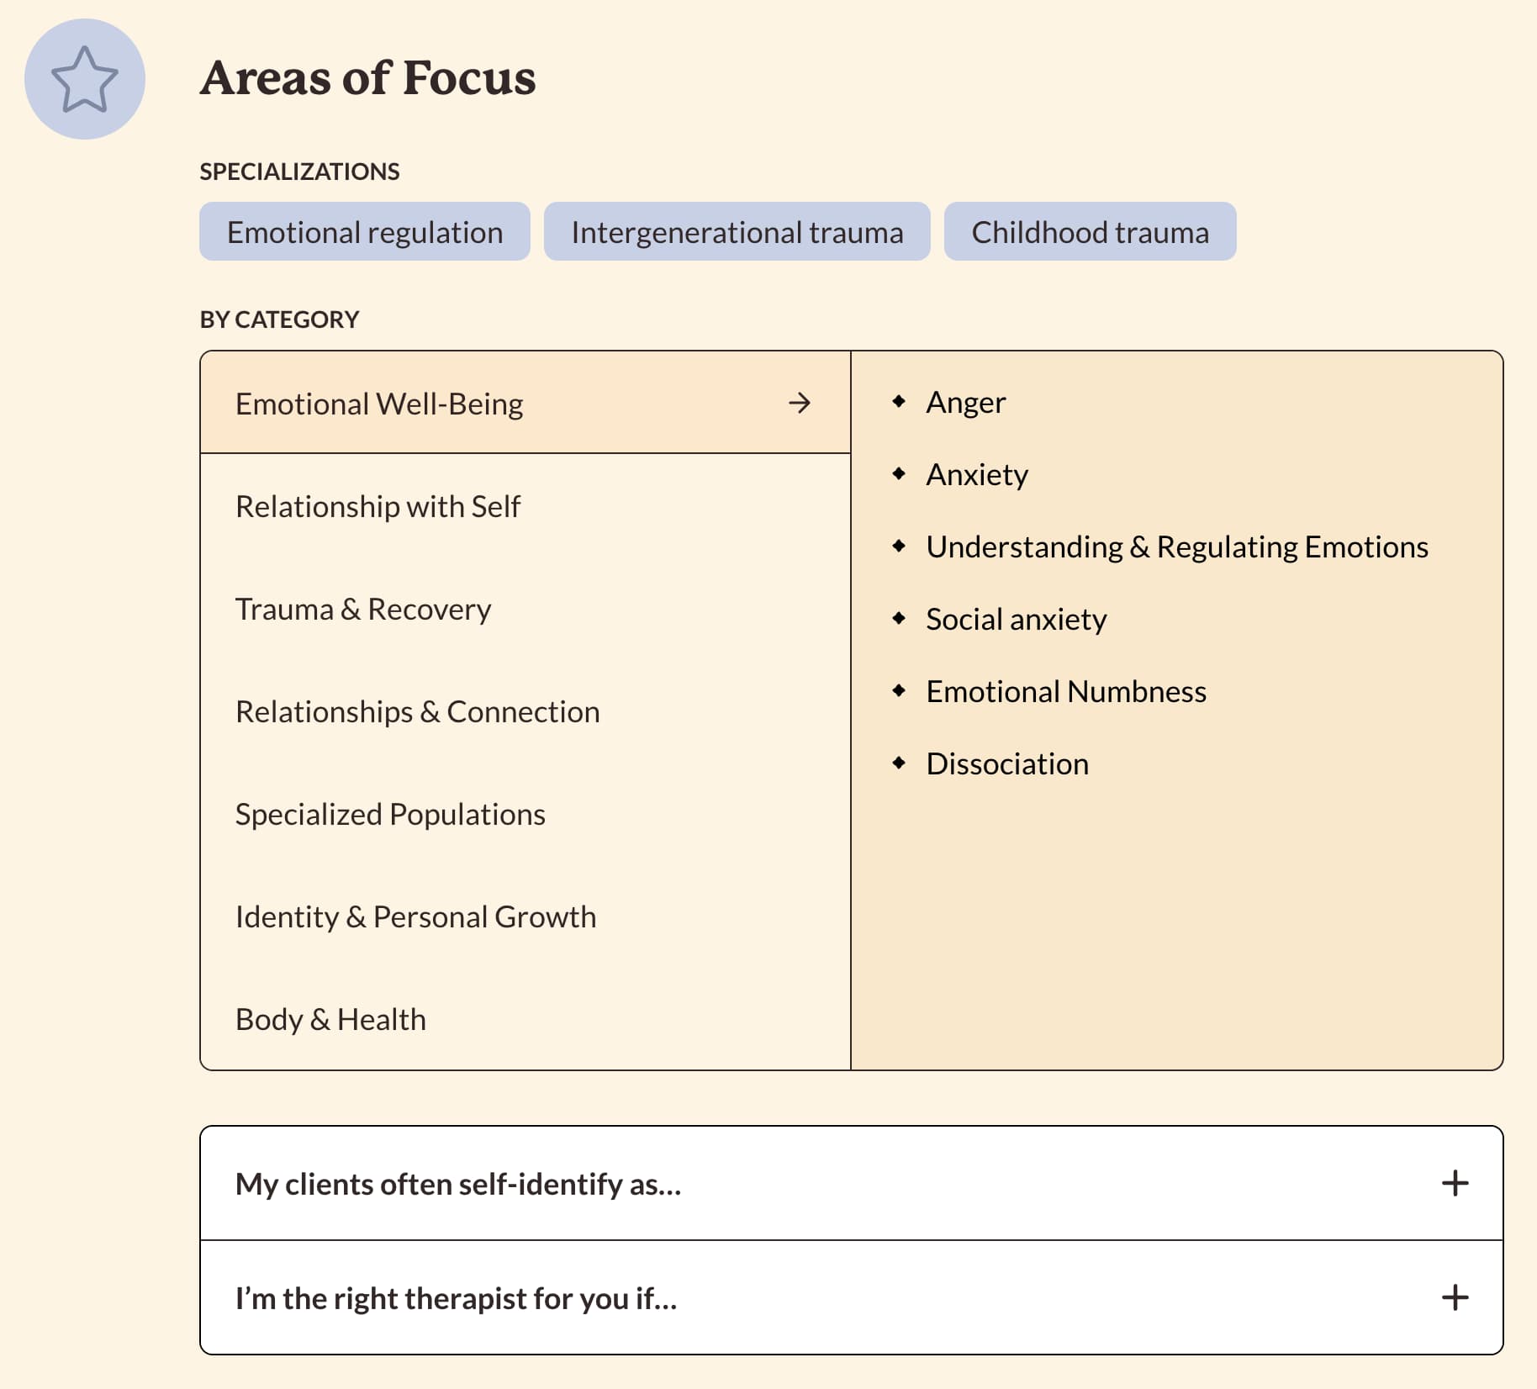This screenshot has width=1537, height=1389.
Task: Click the arrow icon on Emotional Well-Being
Action: [x=800, y=404]
